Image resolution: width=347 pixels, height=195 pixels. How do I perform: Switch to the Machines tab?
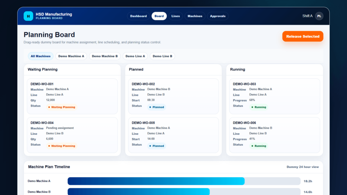pos(195,16)
